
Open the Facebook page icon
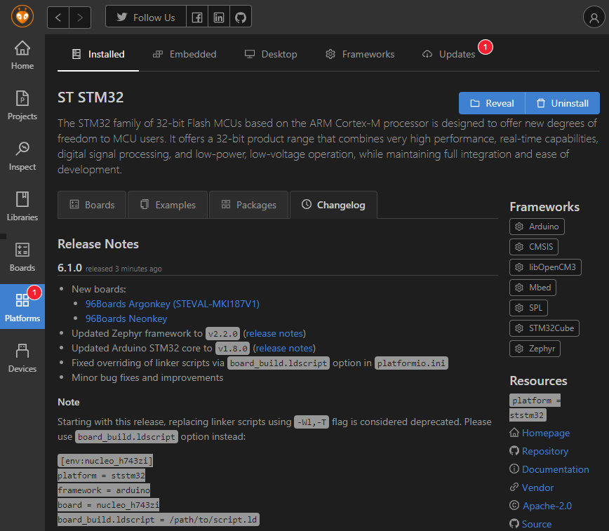197,18
